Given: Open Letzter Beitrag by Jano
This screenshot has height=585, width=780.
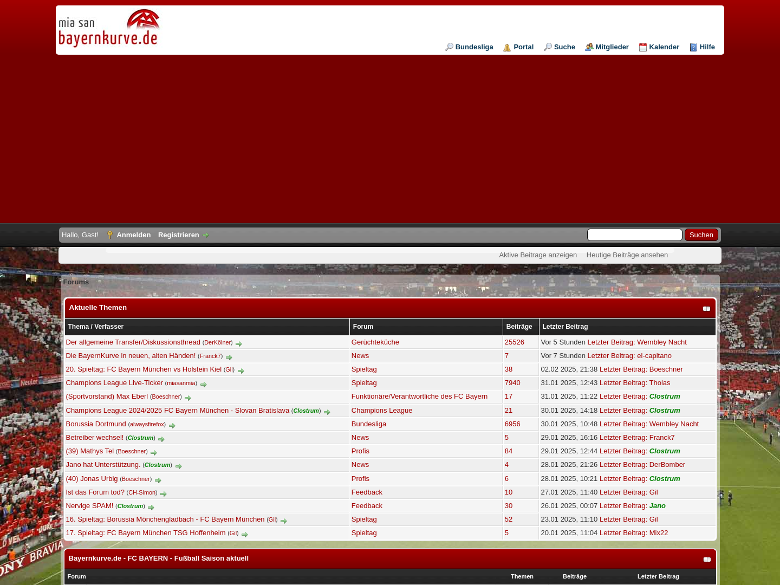Looking at the screenshot, I should coord(633,506).
